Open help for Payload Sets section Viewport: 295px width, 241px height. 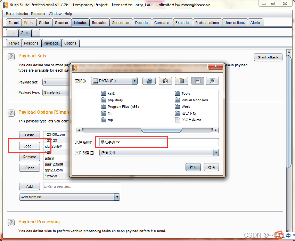[x=11, y=56]
